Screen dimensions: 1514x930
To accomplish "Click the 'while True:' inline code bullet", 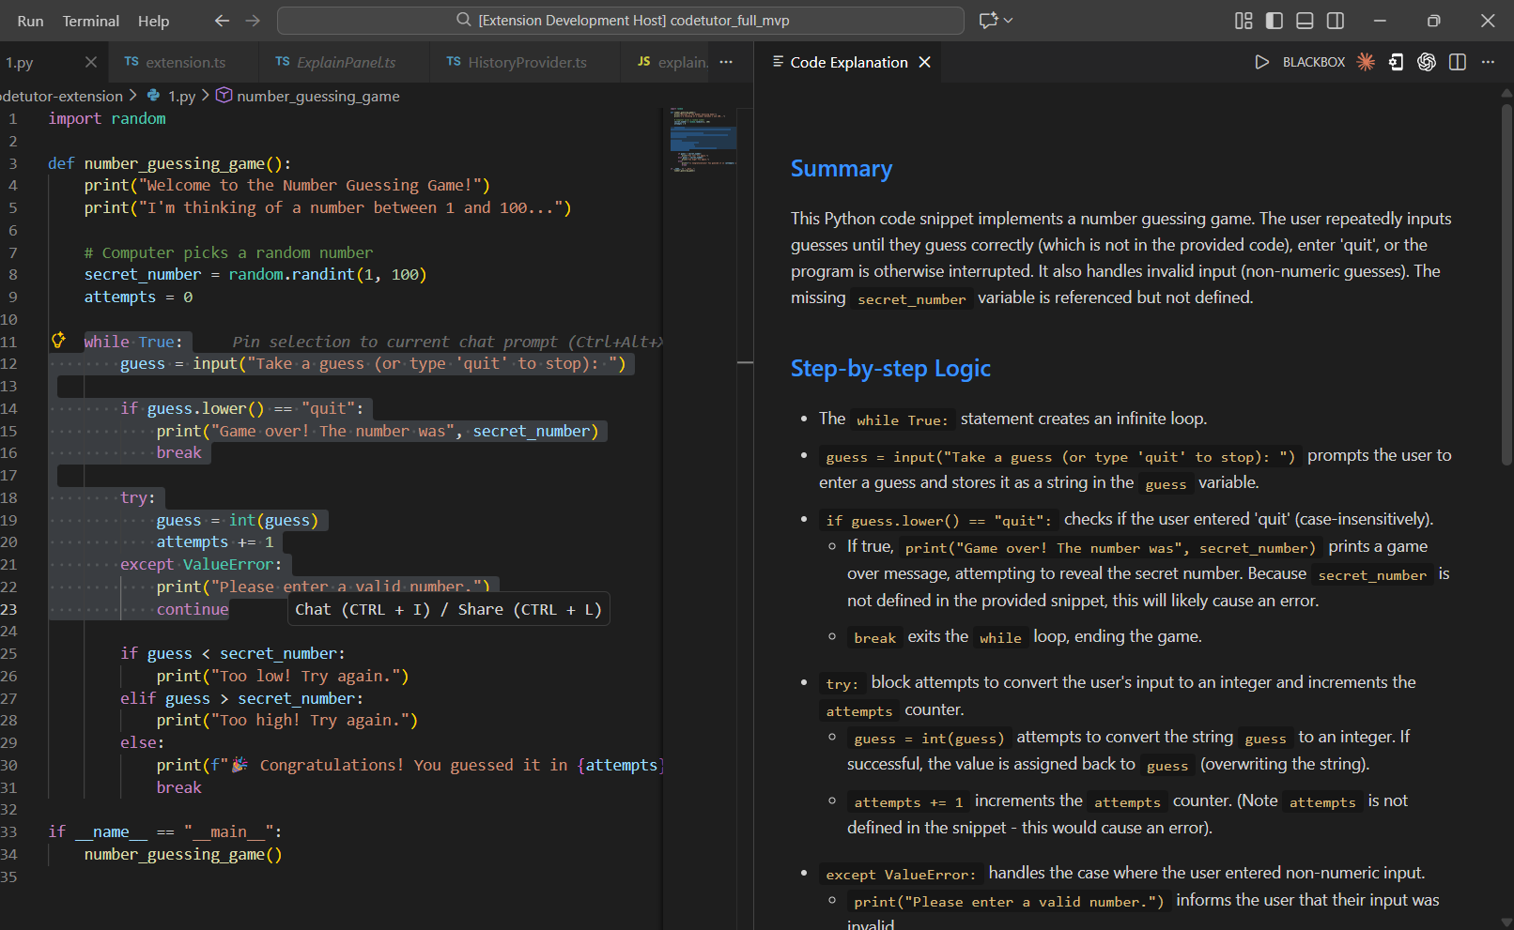I will [x=902, y=419].
